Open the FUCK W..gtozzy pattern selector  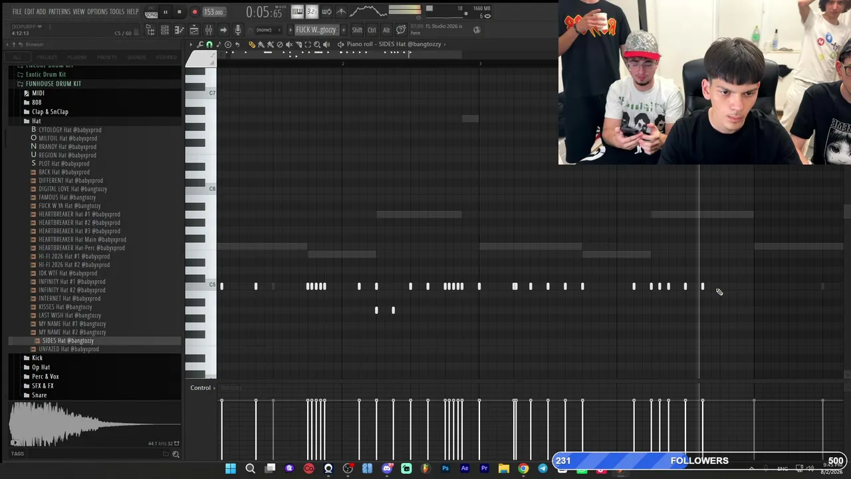pos(316,30)
